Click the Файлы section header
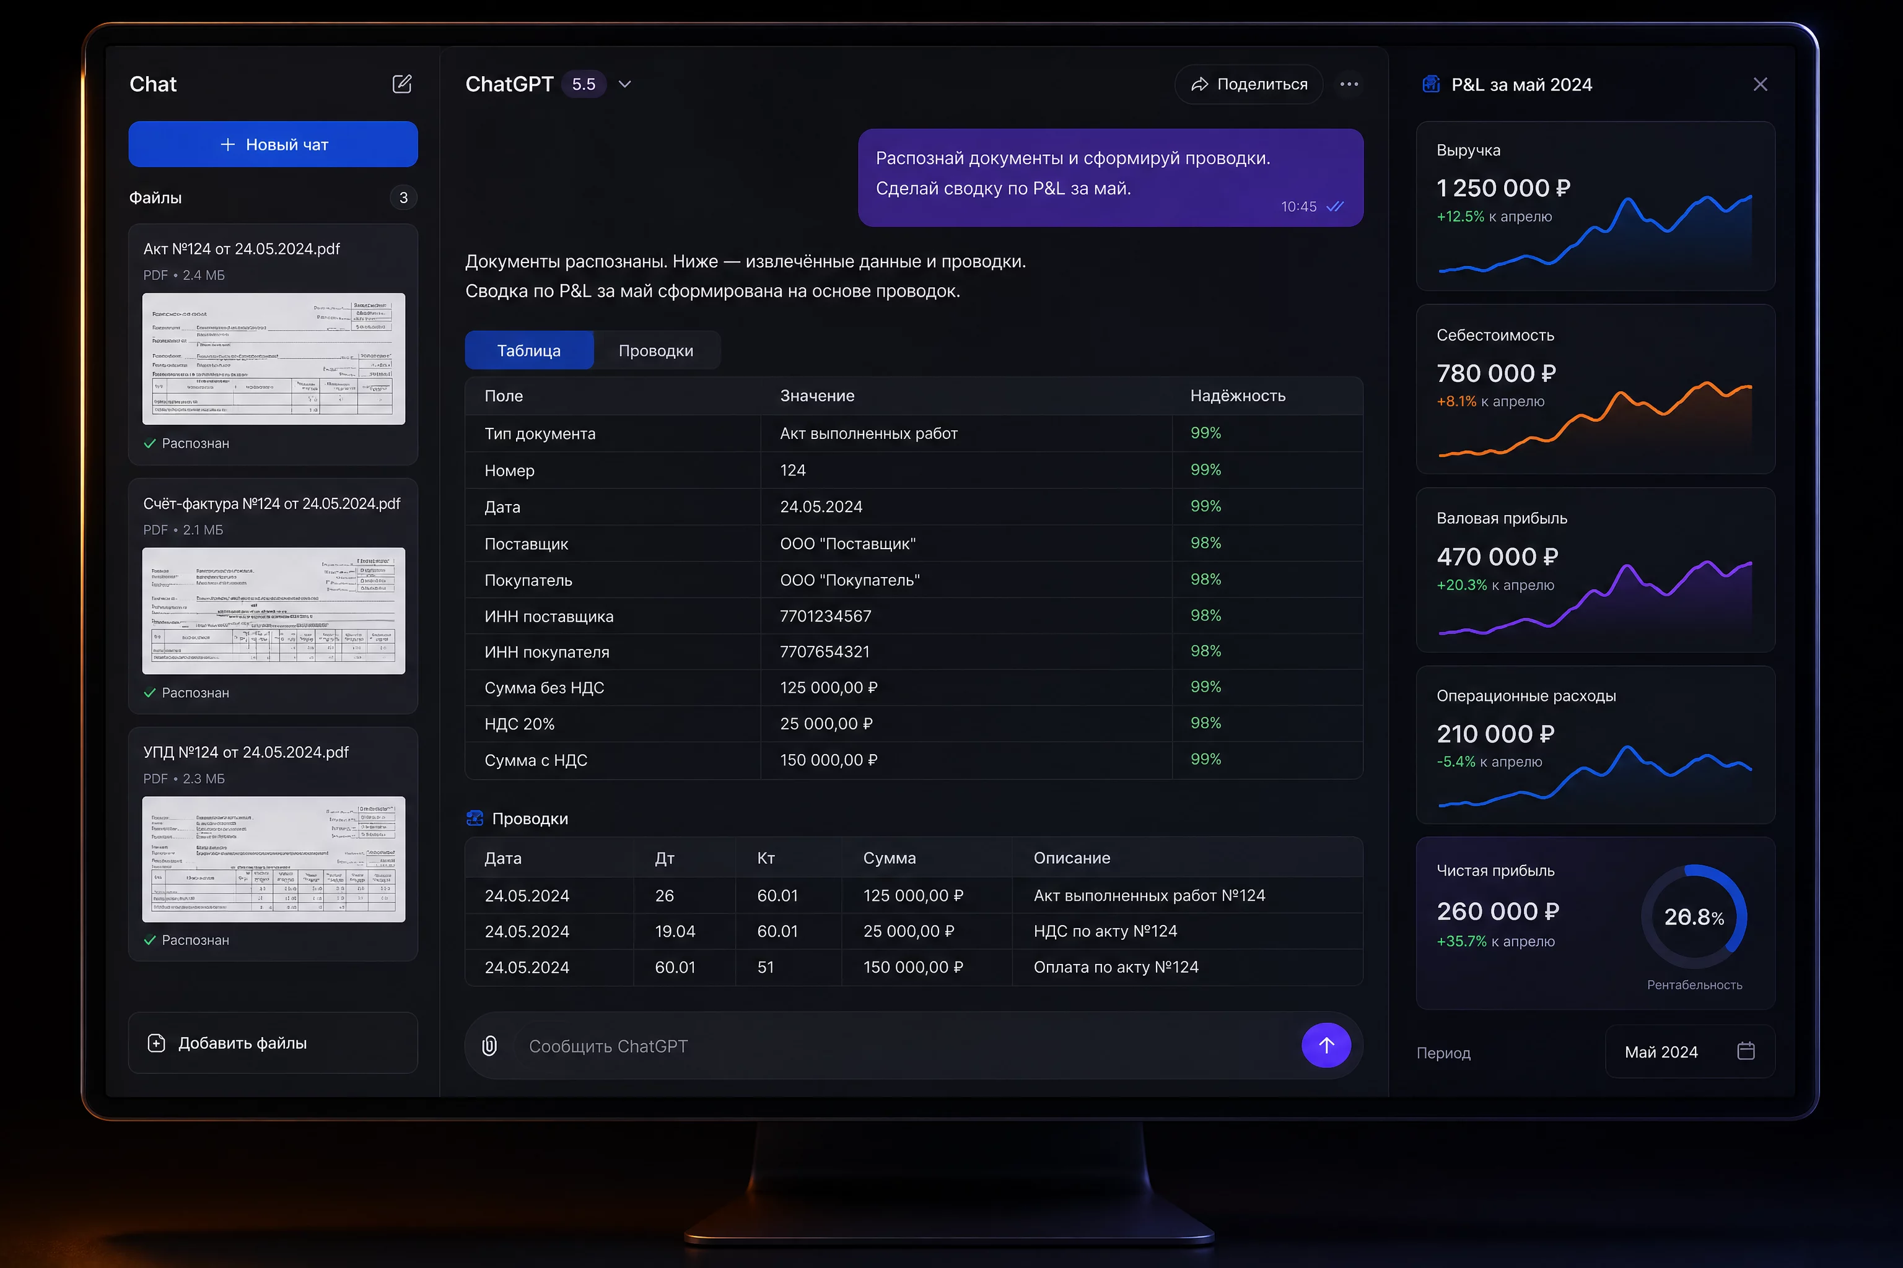1903x1268 pixels. 155,198
